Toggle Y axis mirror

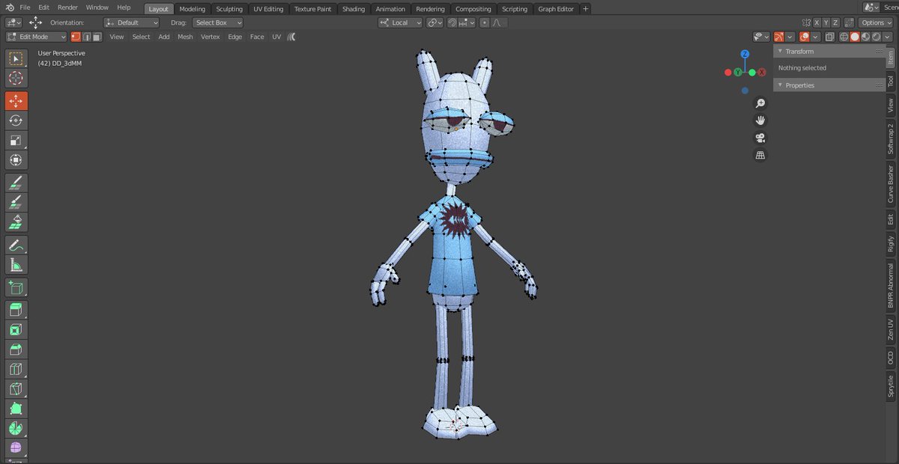(826, 22)
